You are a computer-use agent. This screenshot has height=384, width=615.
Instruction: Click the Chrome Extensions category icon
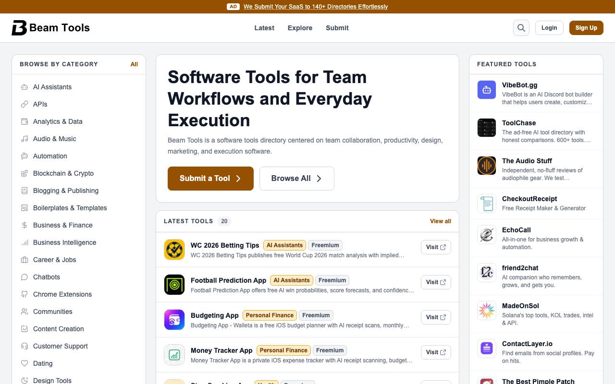pos(25,294)
